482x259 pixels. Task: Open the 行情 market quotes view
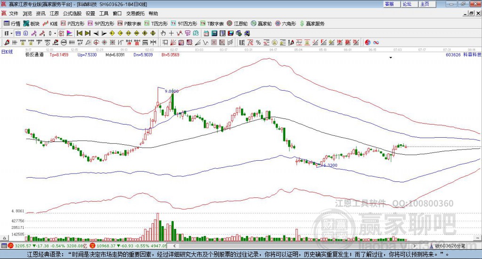(12, 24)
